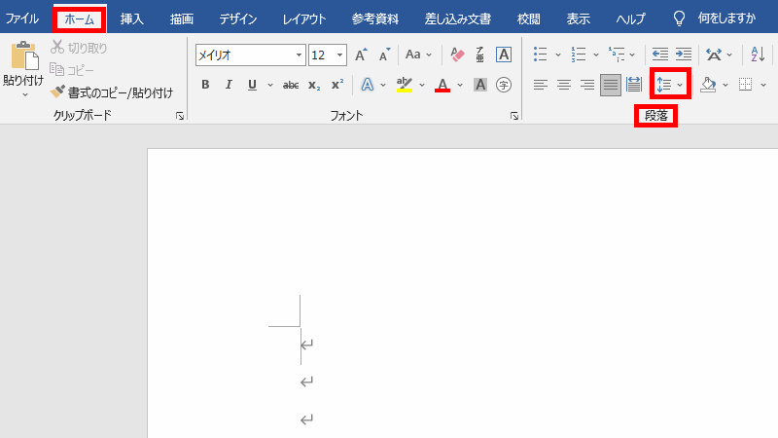Click the Enclosed Characters (字) icon
Viewport: 778px width, 438px height.
[x=504, y=85]
